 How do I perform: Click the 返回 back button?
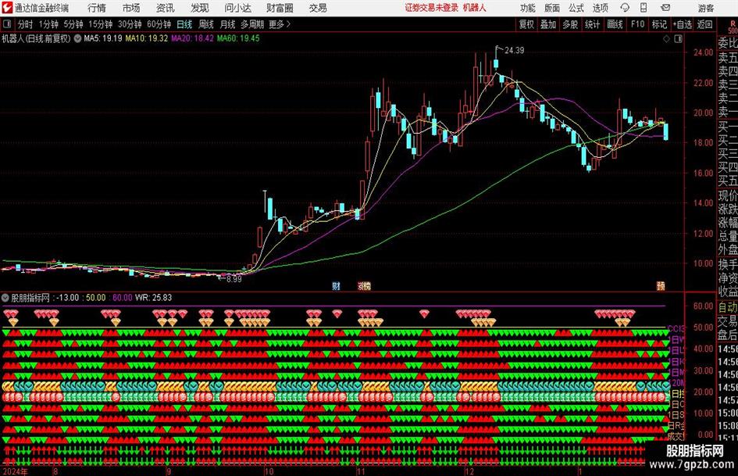(x=704, y=24)
